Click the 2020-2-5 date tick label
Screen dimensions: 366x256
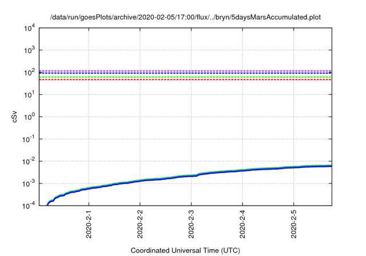pyautogui.click(x=293, y=224)
